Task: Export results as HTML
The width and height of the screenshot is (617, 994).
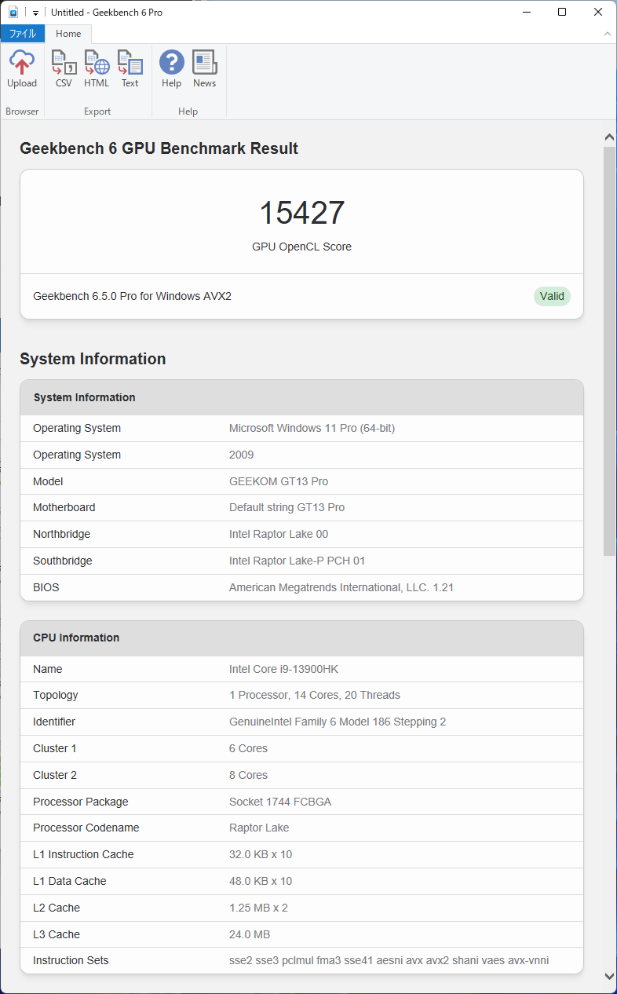Action: (x=97, y=69)
